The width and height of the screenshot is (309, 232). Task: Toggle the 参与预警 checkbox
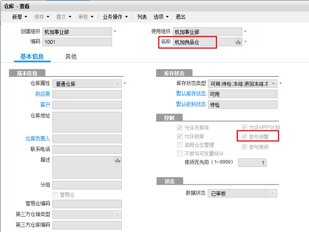[245, 137]
